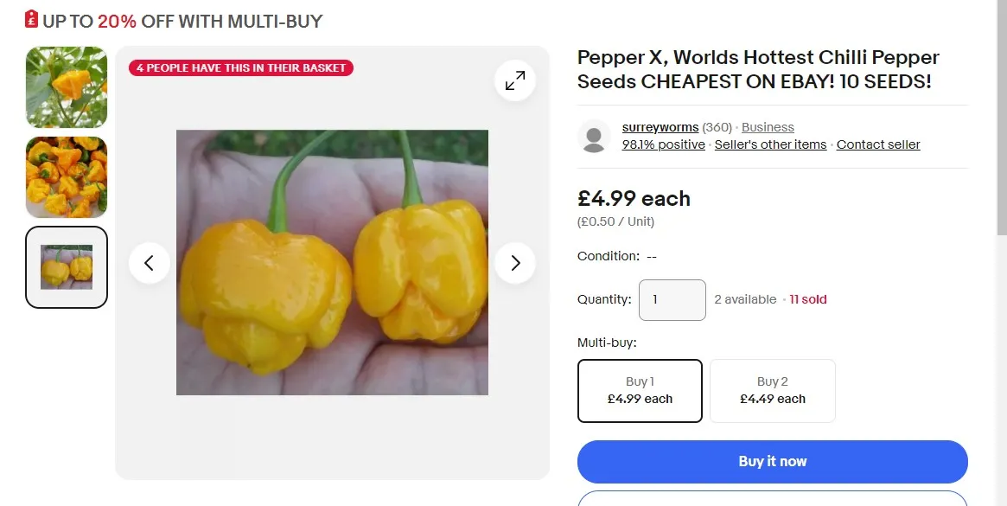Image resolution: width=1007 pixels, height=506 pixels.
Task: Show the next product image
Action: 515,262
